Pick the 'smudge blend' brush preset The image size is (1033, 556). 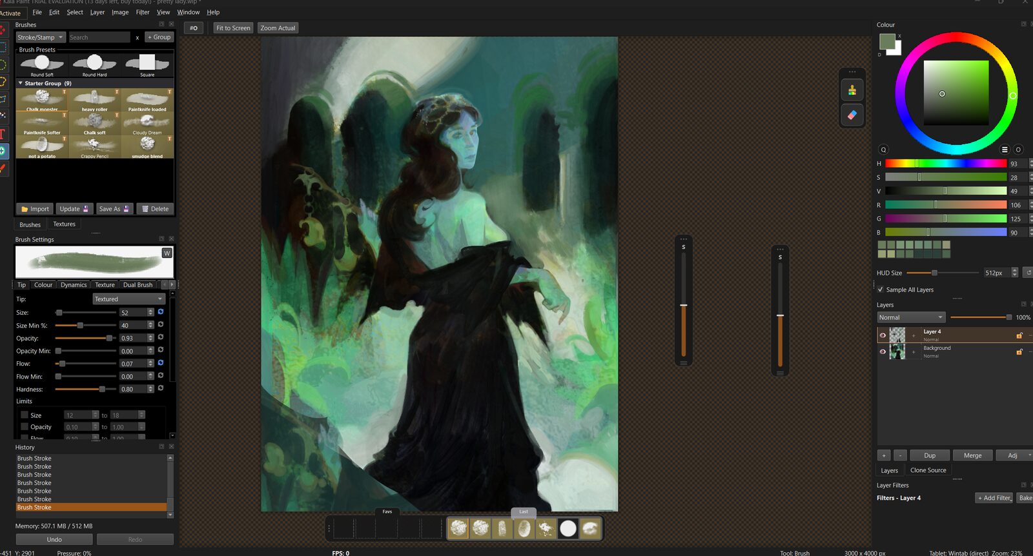click(x=147, y=148)
